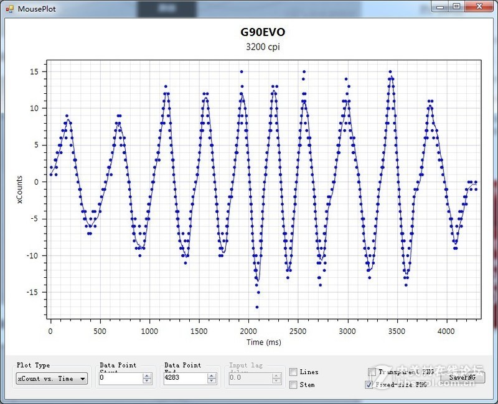Enable the Stem checkbox

293,385
